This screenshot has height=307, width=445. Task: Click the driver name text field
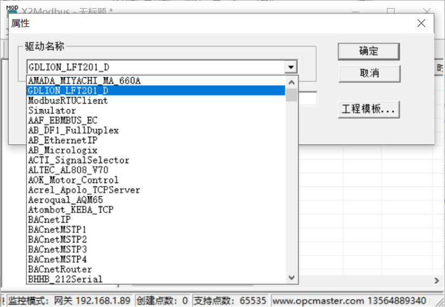click(156, 67)
